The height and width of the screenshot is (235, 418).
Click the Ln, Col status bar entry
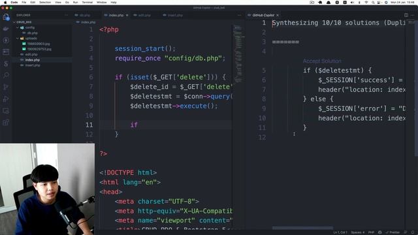340,232
